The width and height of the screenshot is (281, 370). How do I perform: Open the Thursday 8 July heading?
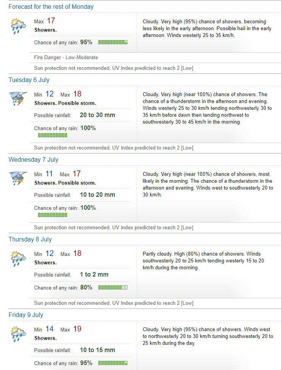click(x=30, y=240)
